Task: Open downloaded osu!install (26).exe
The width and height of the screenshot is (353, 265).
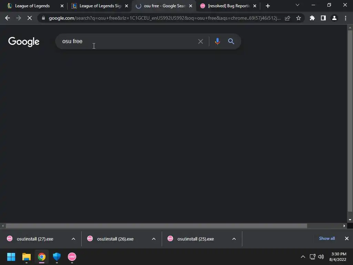Action: tap(115, 239)
